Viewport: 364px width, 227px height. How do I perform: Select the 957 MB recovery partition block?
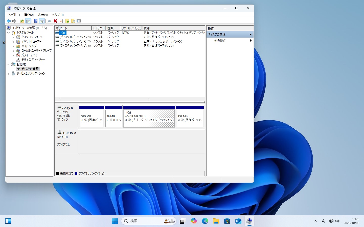click(x=190, y=118)
